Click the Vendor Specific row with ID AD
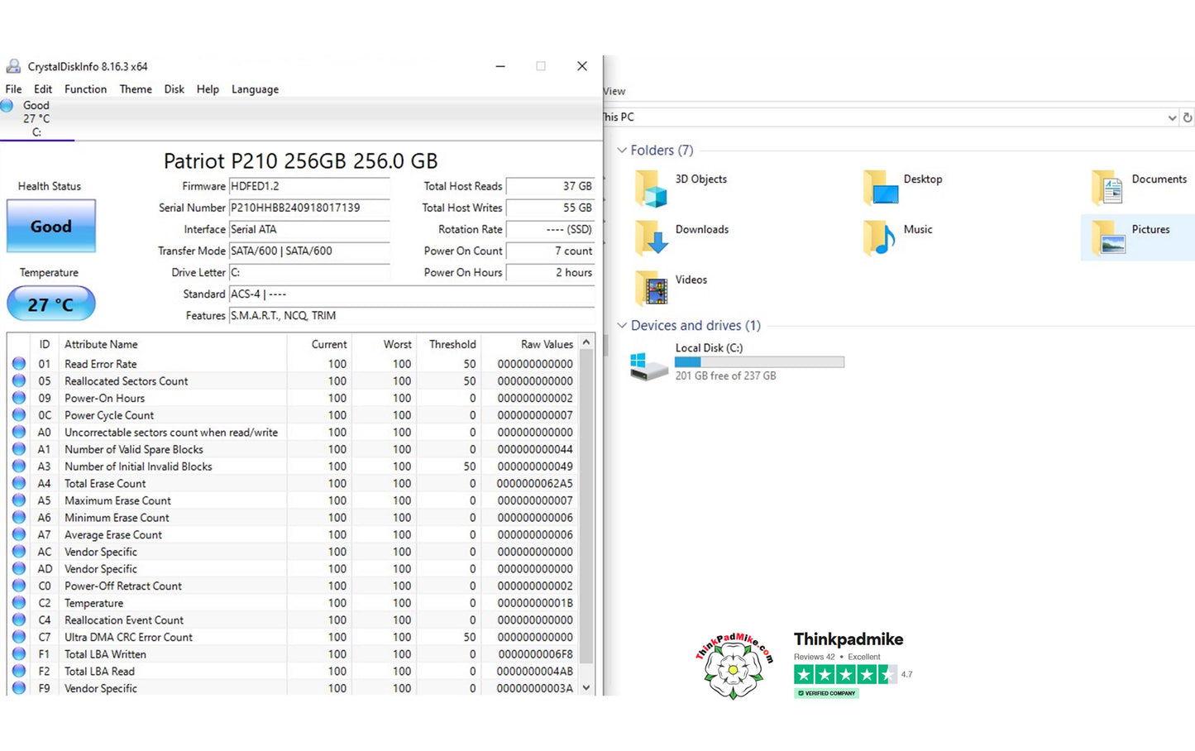The image size is (1195, 751). click(293, 568)
